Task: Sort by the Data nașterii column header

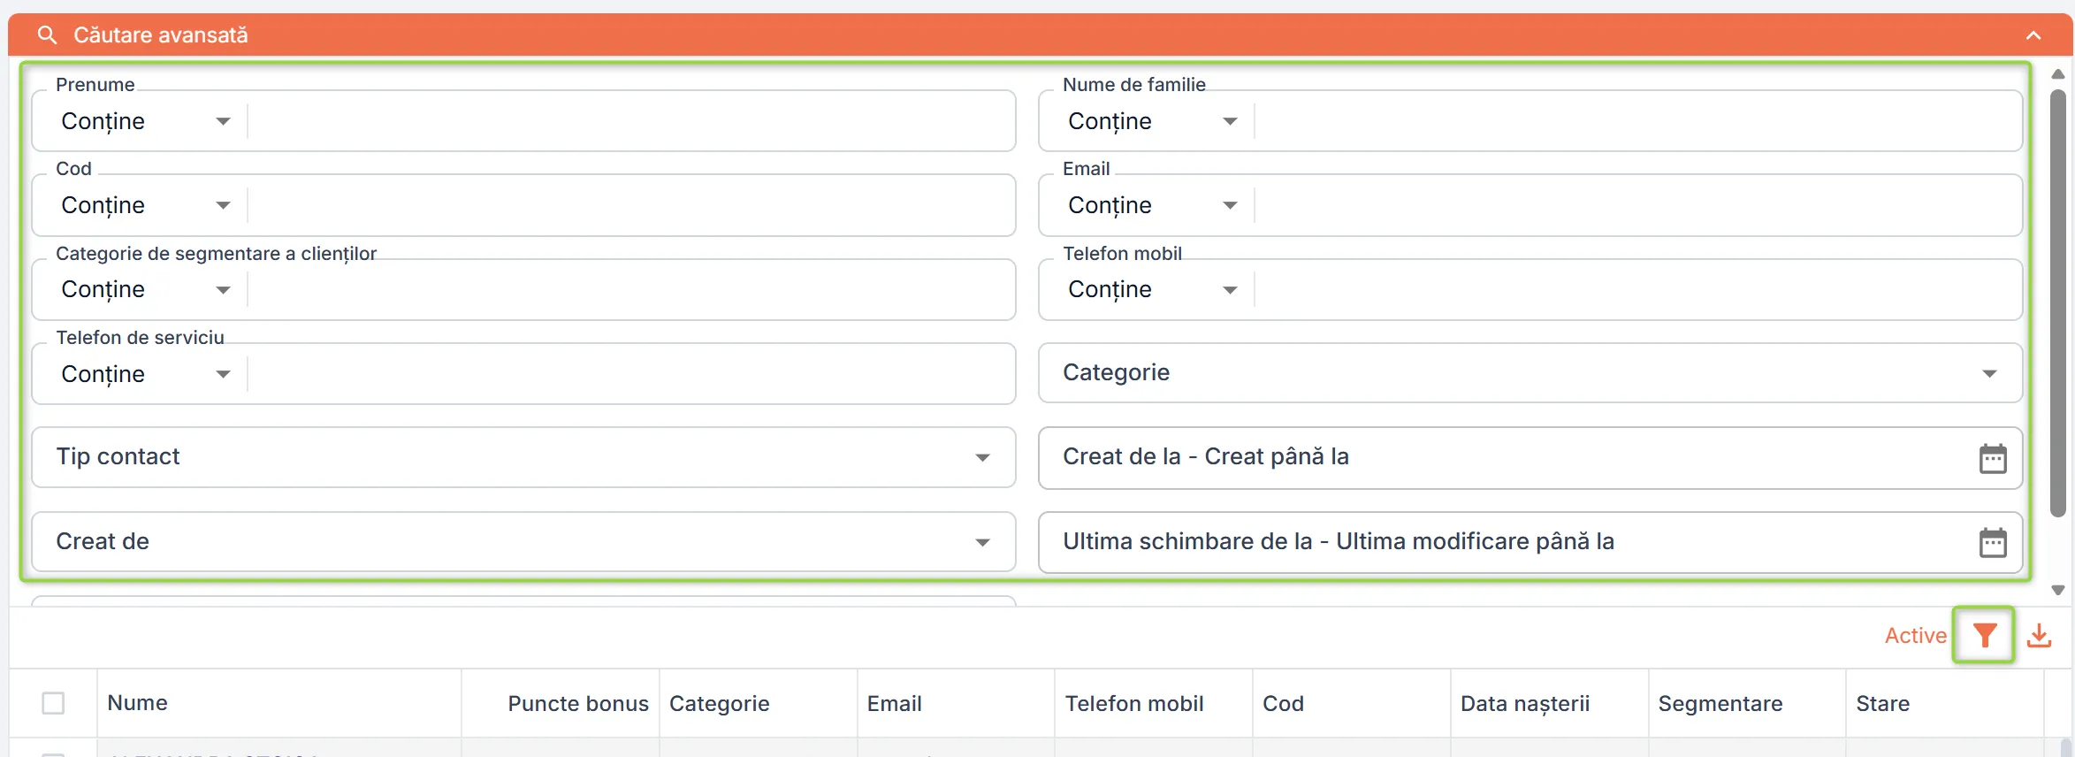Action: click(1524, 704)
